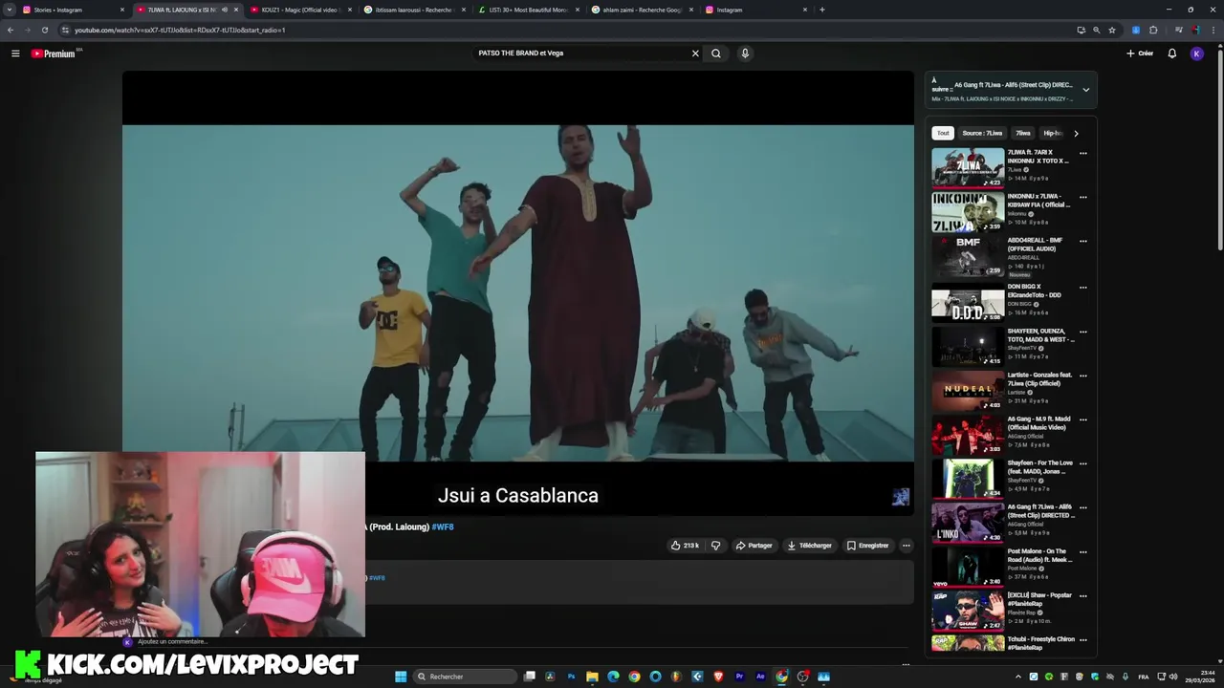Screen dimensions: 1224x688
Task: Click the Enregistrer button
Action: pyautogui.click(x=867, y=546)
